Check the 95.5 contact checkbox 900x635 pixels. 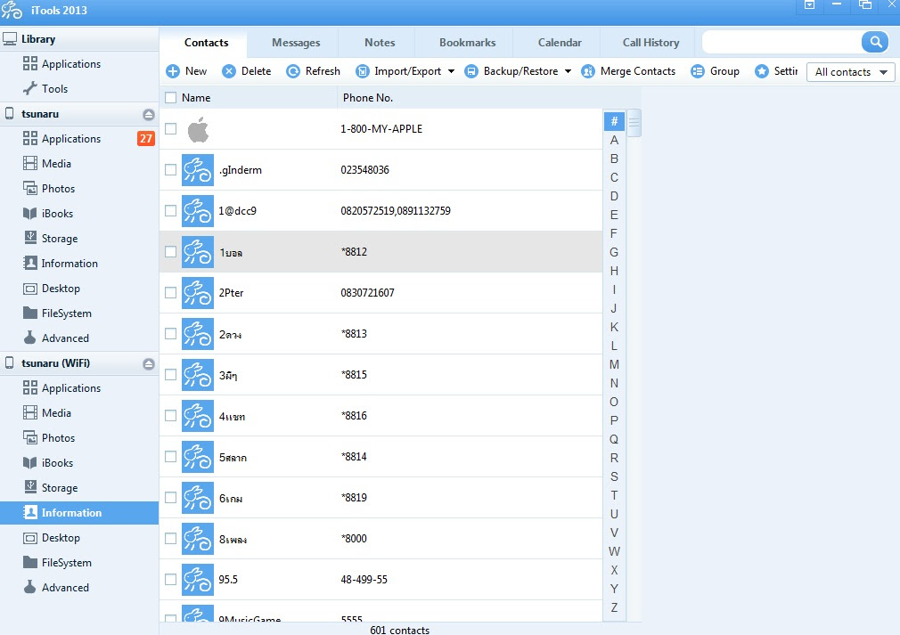[x=170, y=580]
